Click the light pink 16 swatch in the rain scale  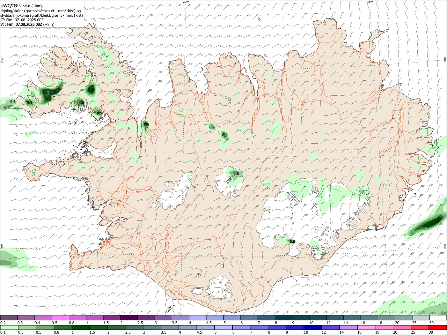(366, 328)
